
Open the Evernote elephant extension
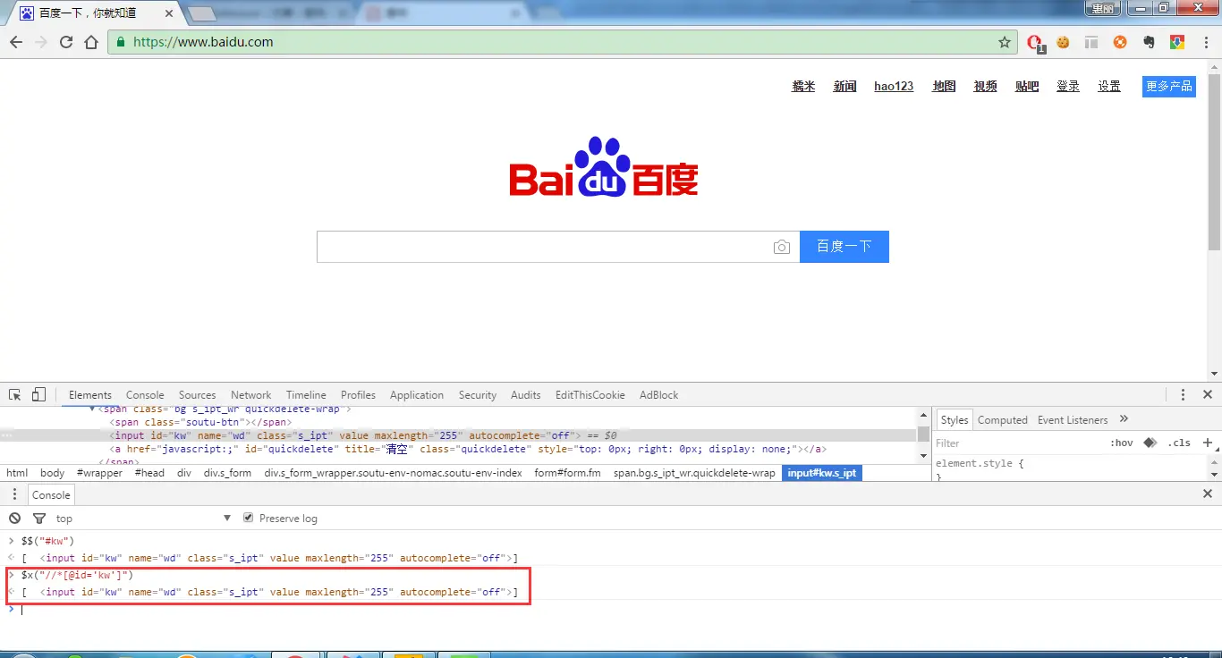pyautogui.click(x=1149, y=42)
